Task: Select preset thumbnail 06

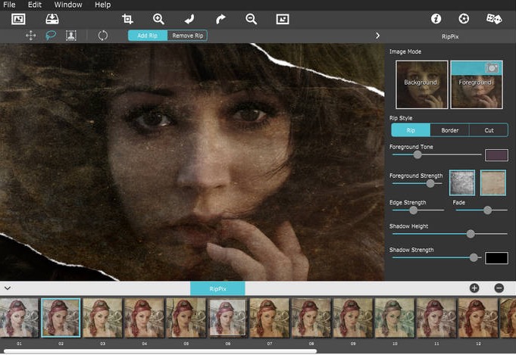Action: tap(227, 316)
